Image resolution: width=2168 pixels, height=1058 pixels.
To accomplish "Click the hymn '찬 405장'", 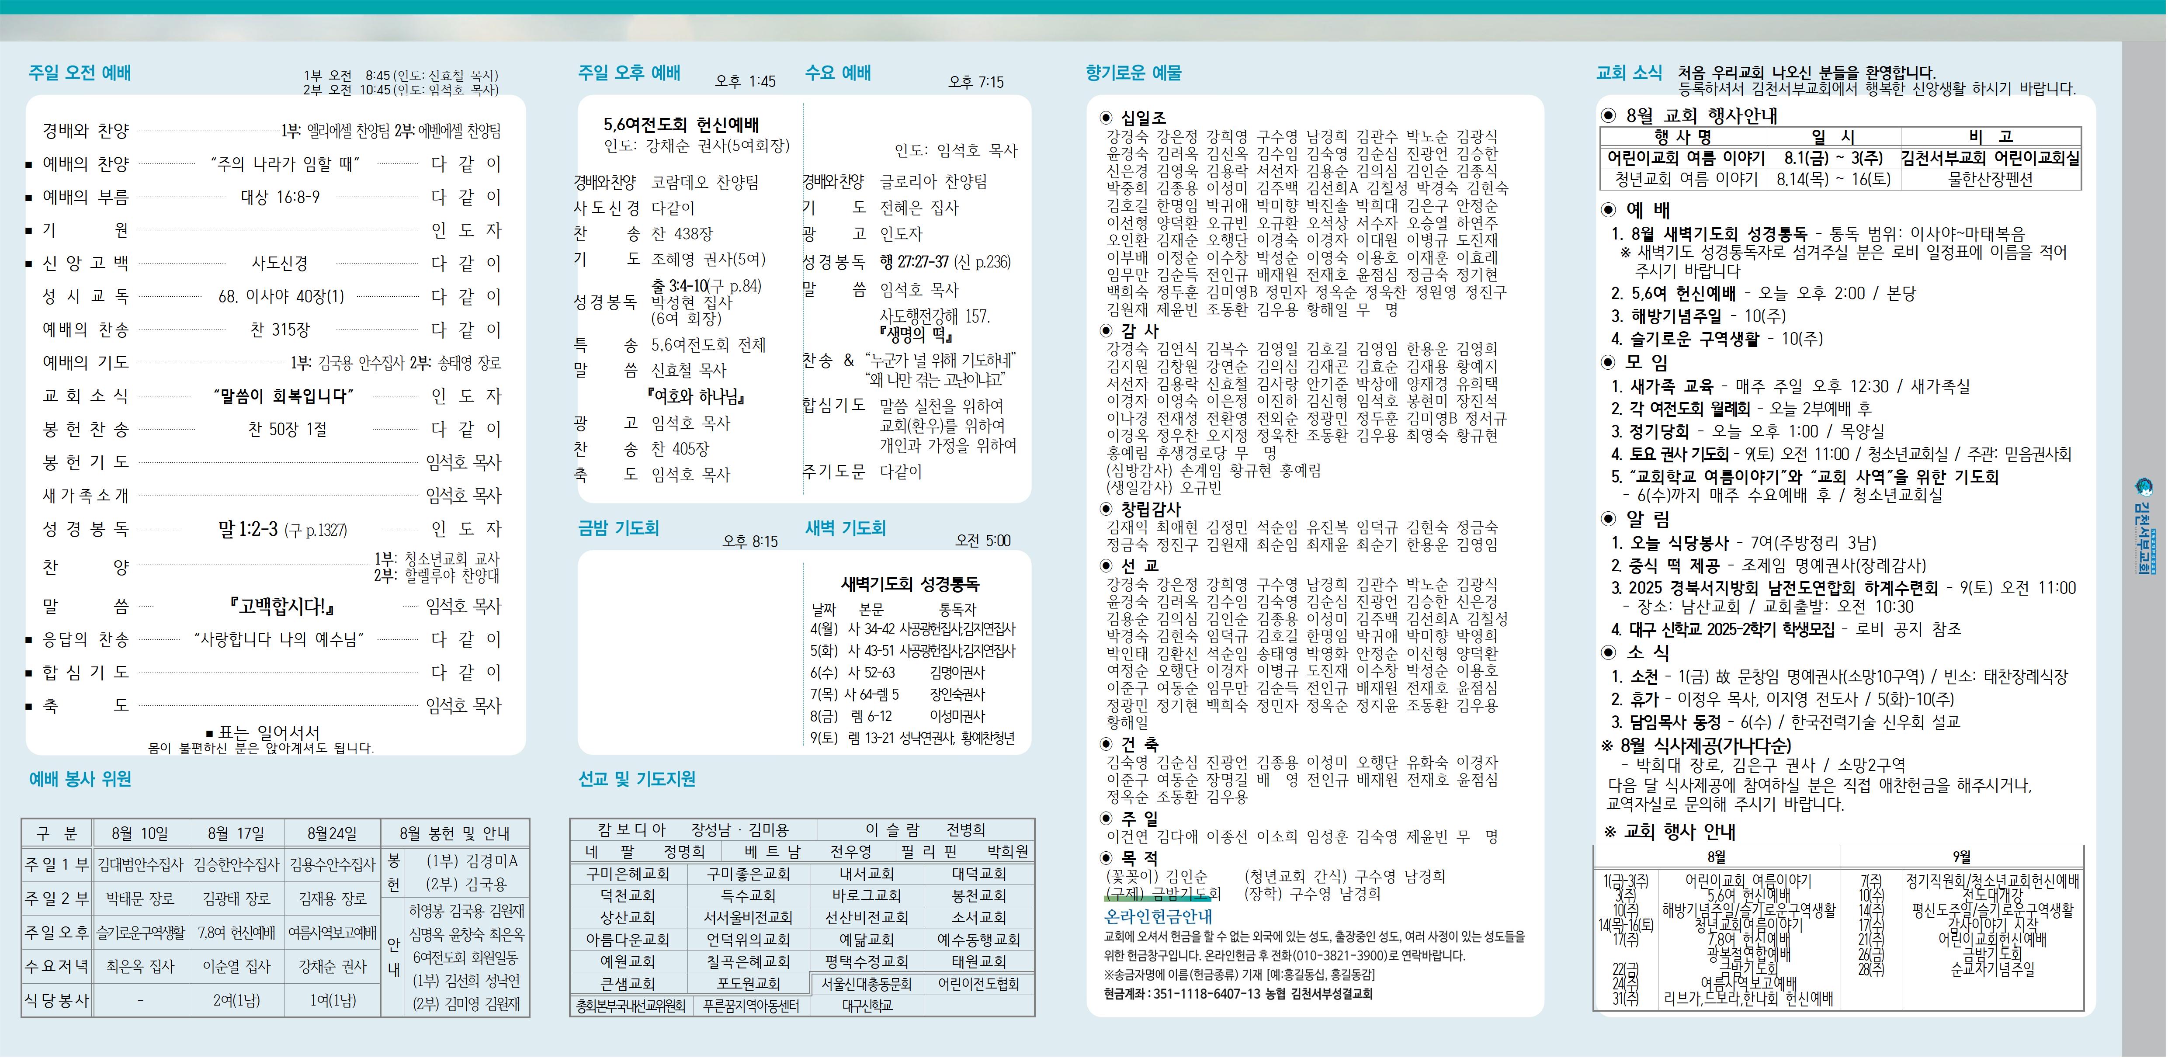I will (x=680, y=449).
